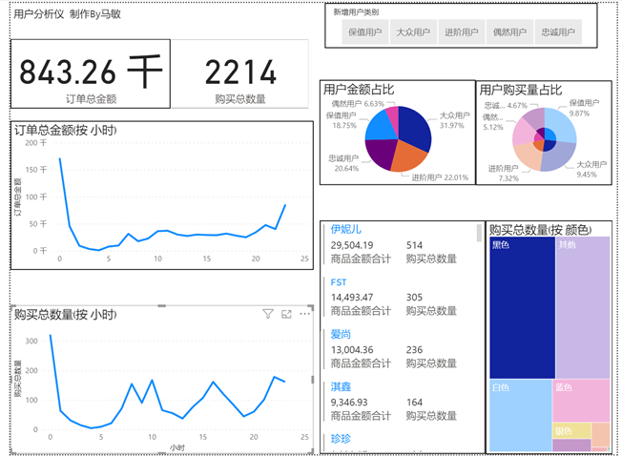Click the FST brand row title
Image resolution: width=622 pixels, height=456 pixels.
339,282
